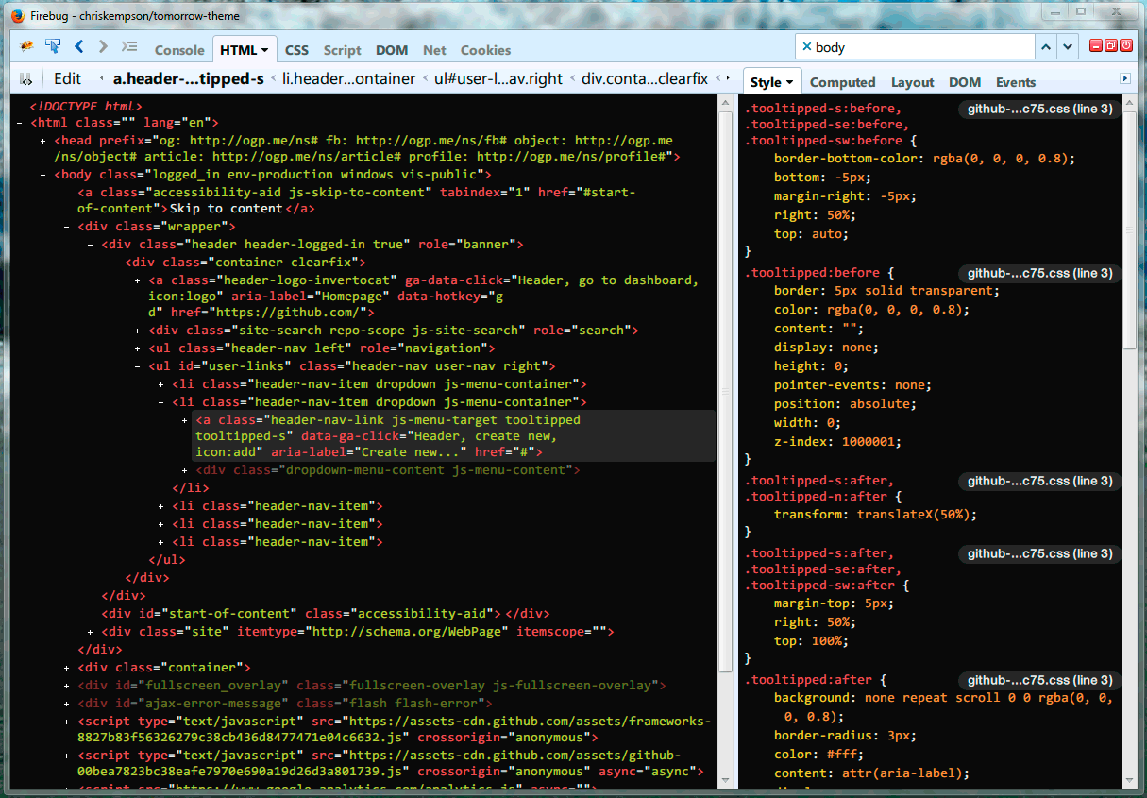1147x798 pixels.
Task: Collapse the body element node
Action: [44, 175]
